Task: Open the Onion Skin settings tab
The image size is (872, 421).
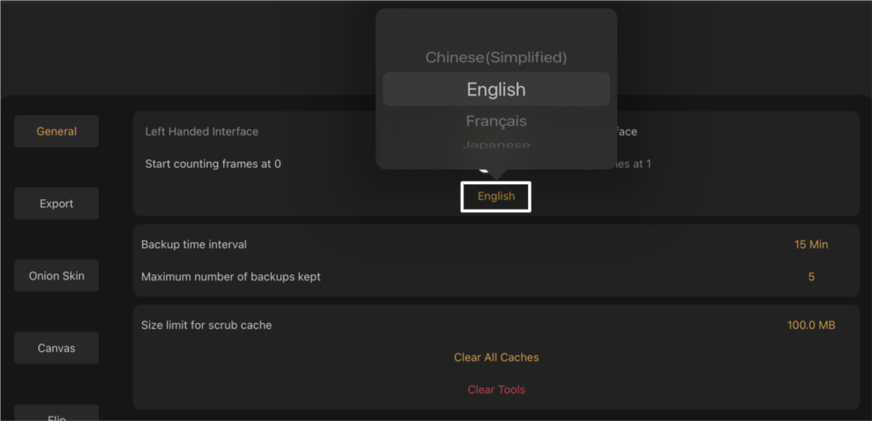Action: 56,275
